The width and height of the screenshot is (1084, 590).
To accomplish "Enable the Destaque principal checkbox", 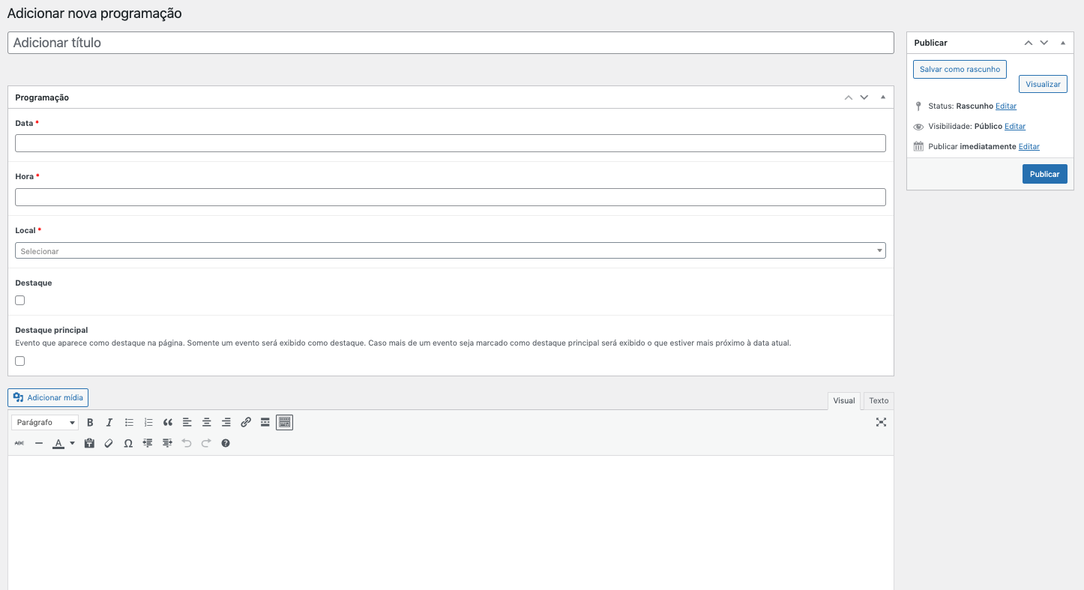I will [x=20, y=361].
